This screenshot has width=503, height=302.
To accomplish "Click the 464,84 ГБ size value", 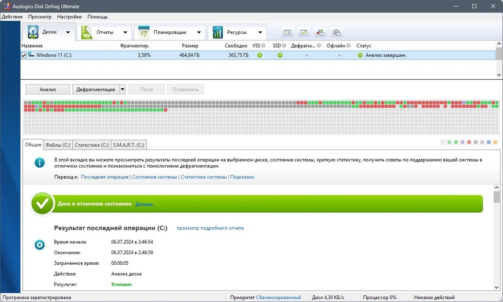I will click(190, 55).
